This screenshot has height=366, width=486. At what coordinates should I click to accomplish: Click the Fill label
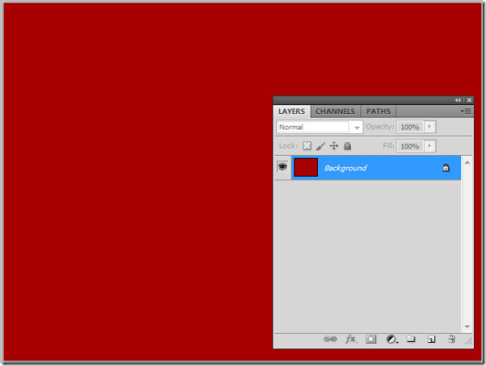point(389,145)
